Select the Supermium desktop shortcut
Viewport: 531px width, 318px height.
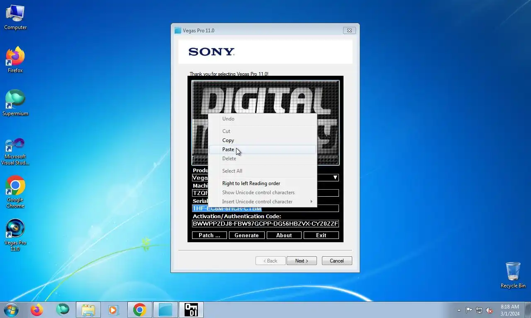15,103
